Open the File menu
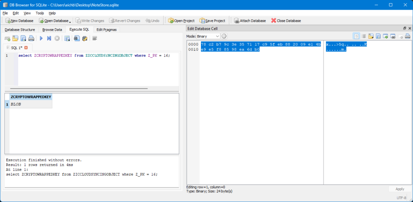413x202 pixels. click(x=5, y=13)
